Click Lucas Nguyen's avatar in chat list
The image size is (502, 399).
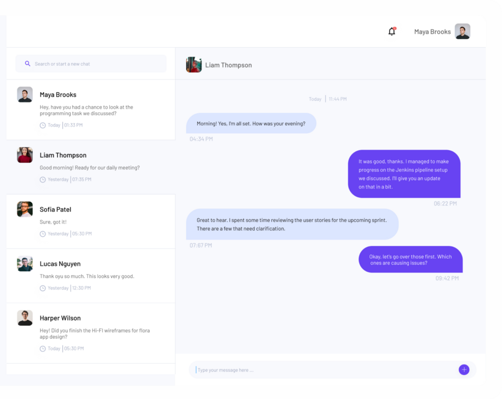click(x=25, y=264)
